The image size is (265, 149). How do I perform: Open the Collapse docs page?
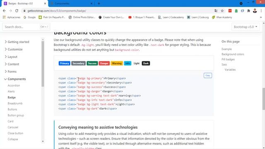click(x=13, y=139)
